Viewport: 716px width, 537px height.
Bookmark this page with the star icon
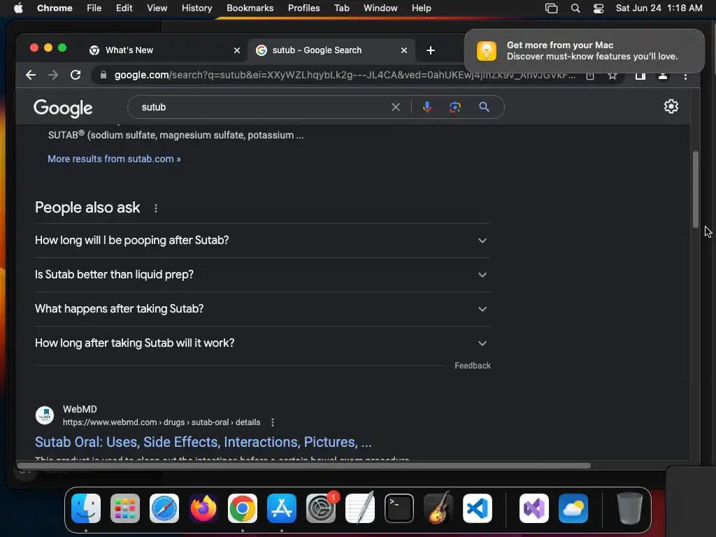click(x=613, y=76)
